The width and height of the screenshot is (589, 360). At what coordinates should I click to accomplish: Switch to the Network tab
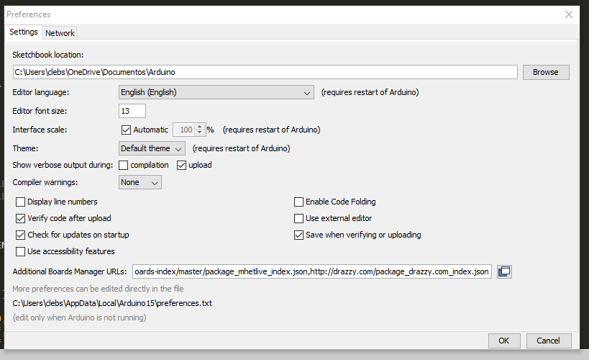(x=60, y=33)
